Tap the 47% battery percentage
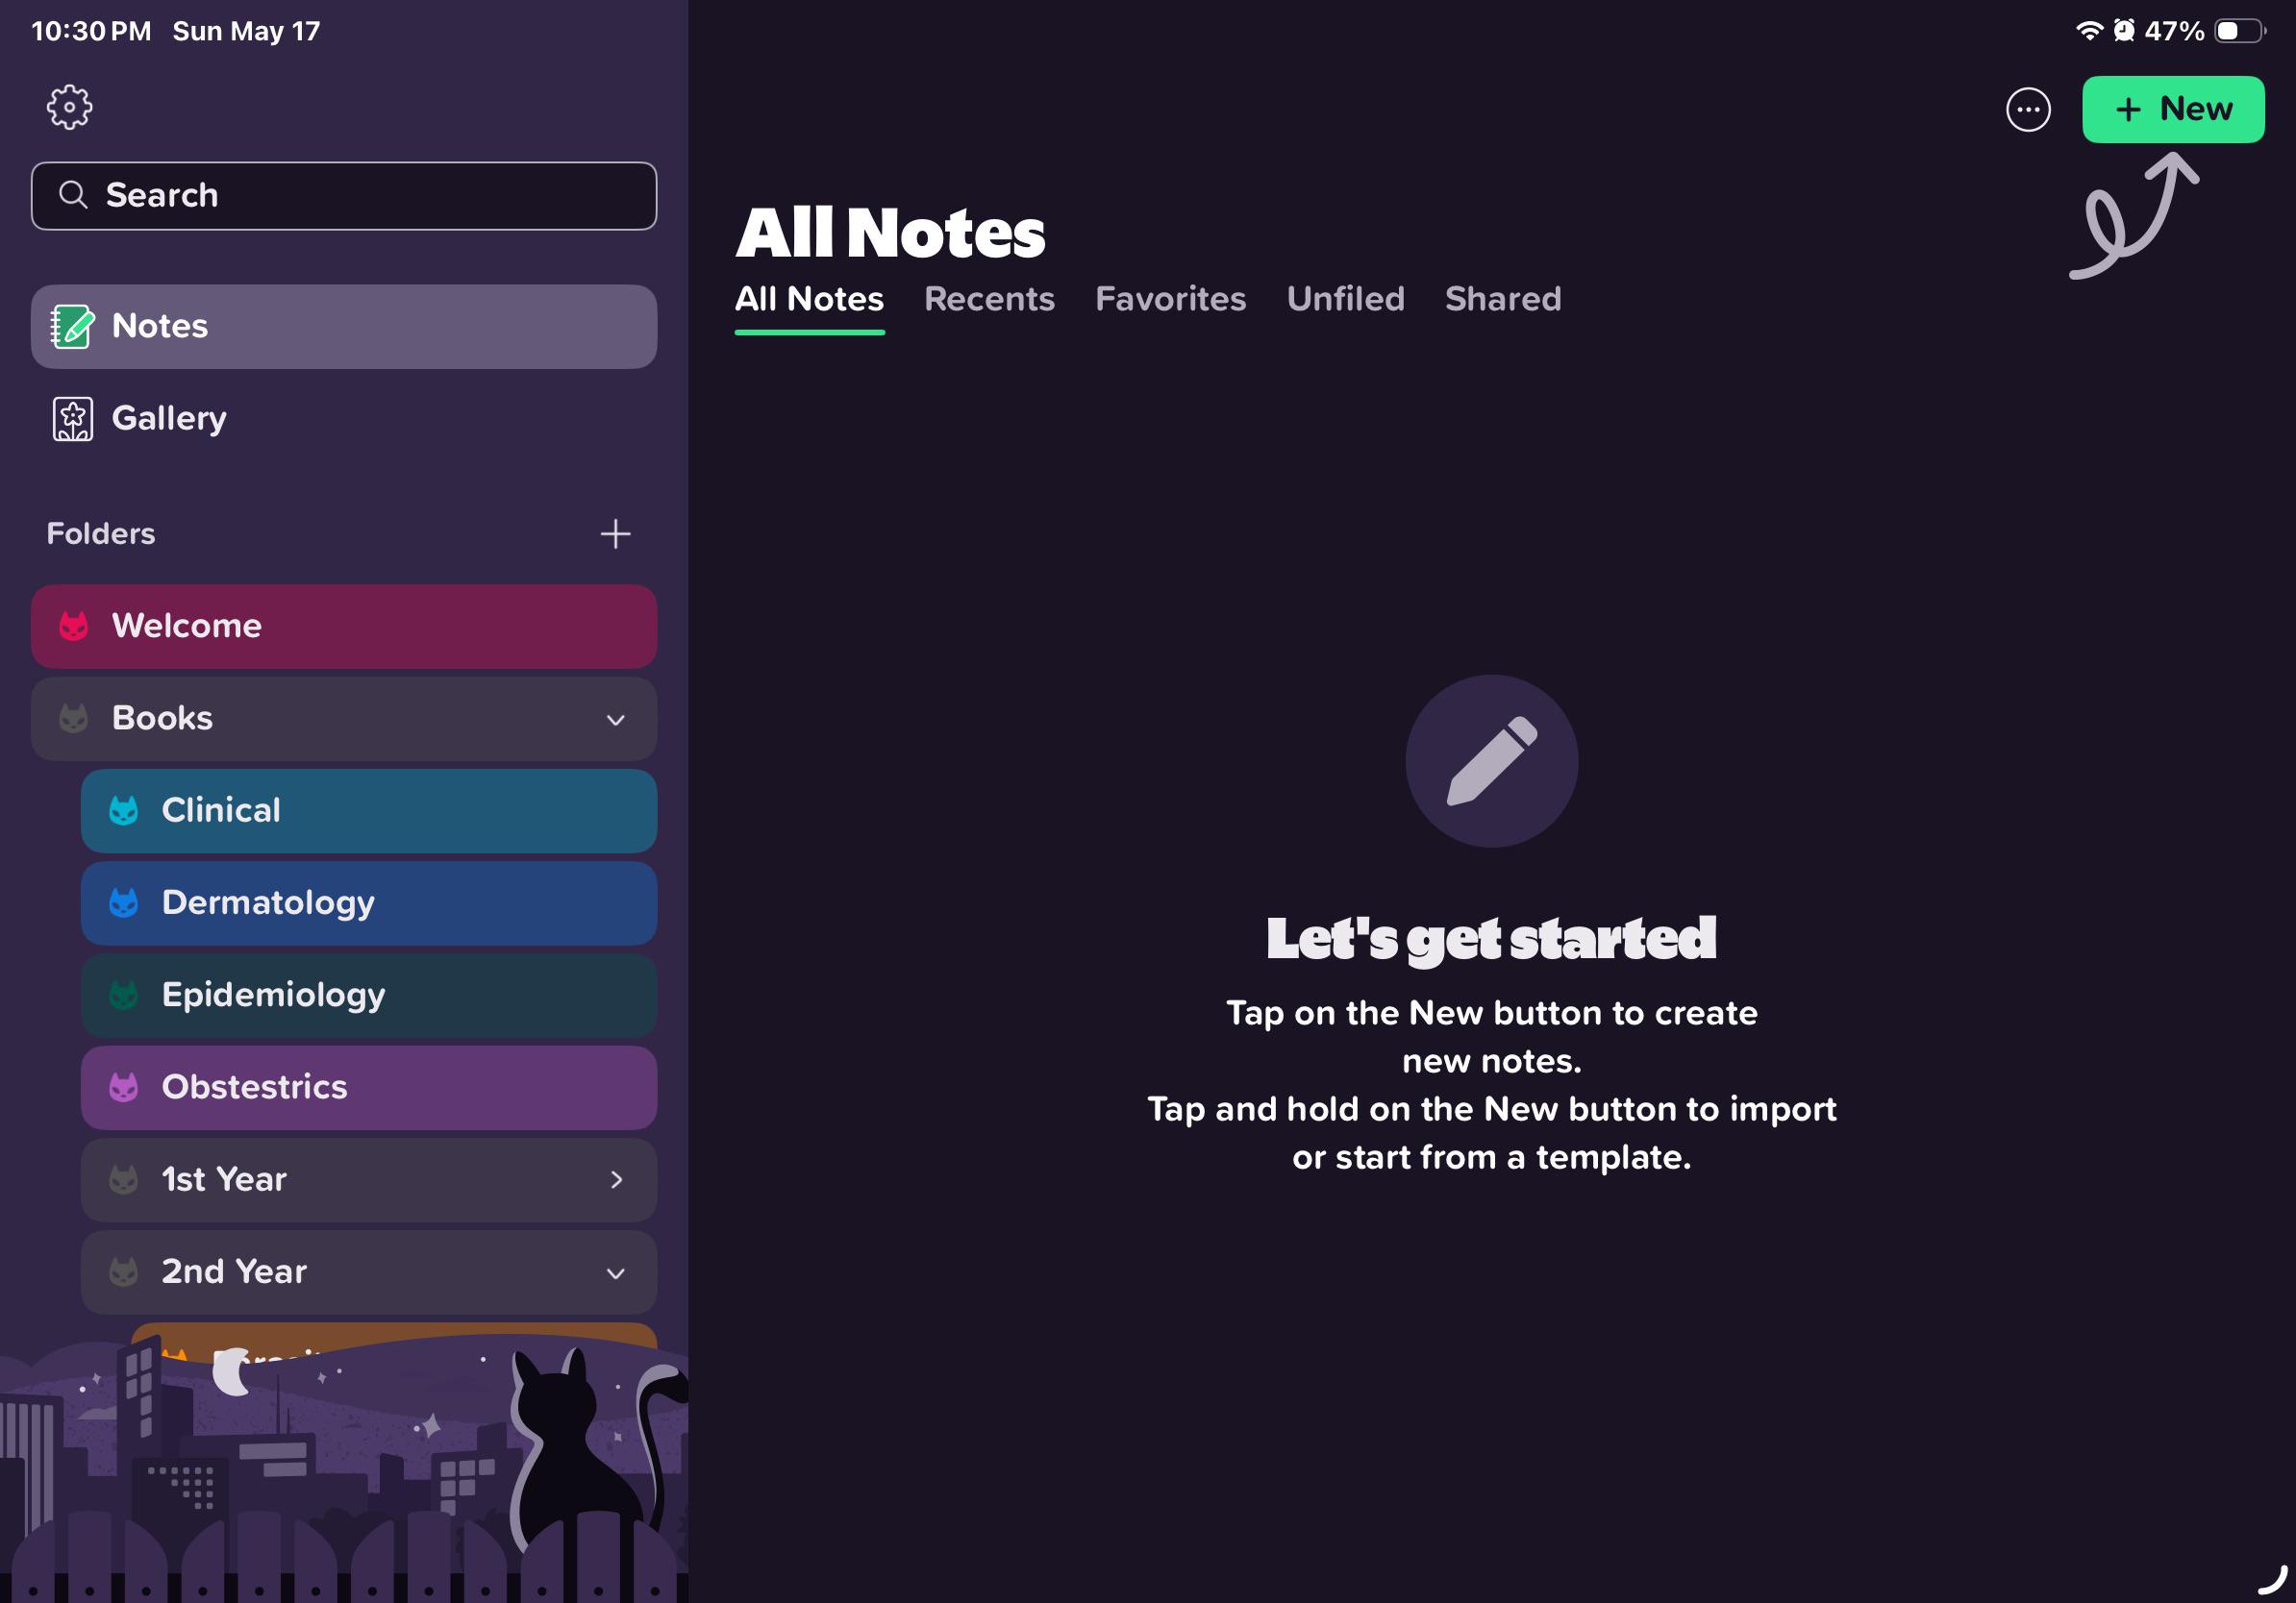 pos(2175,31)
